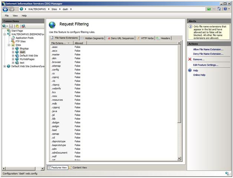The image size is (233, 178).
Task: Click the Help link in Actions pane
Action: 196,71
